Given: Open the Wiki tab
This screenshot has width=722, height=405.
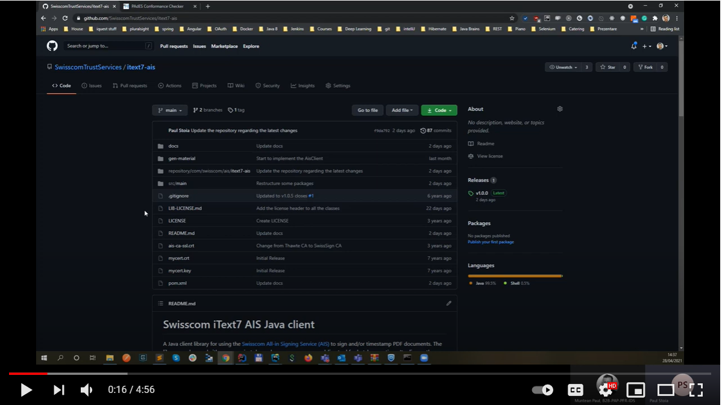Looking at the screenshot, I should (236, 85).
